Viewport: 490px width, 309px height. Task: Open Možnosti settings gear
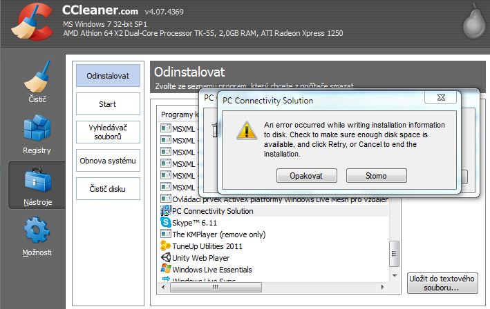[x=37, y=237]
